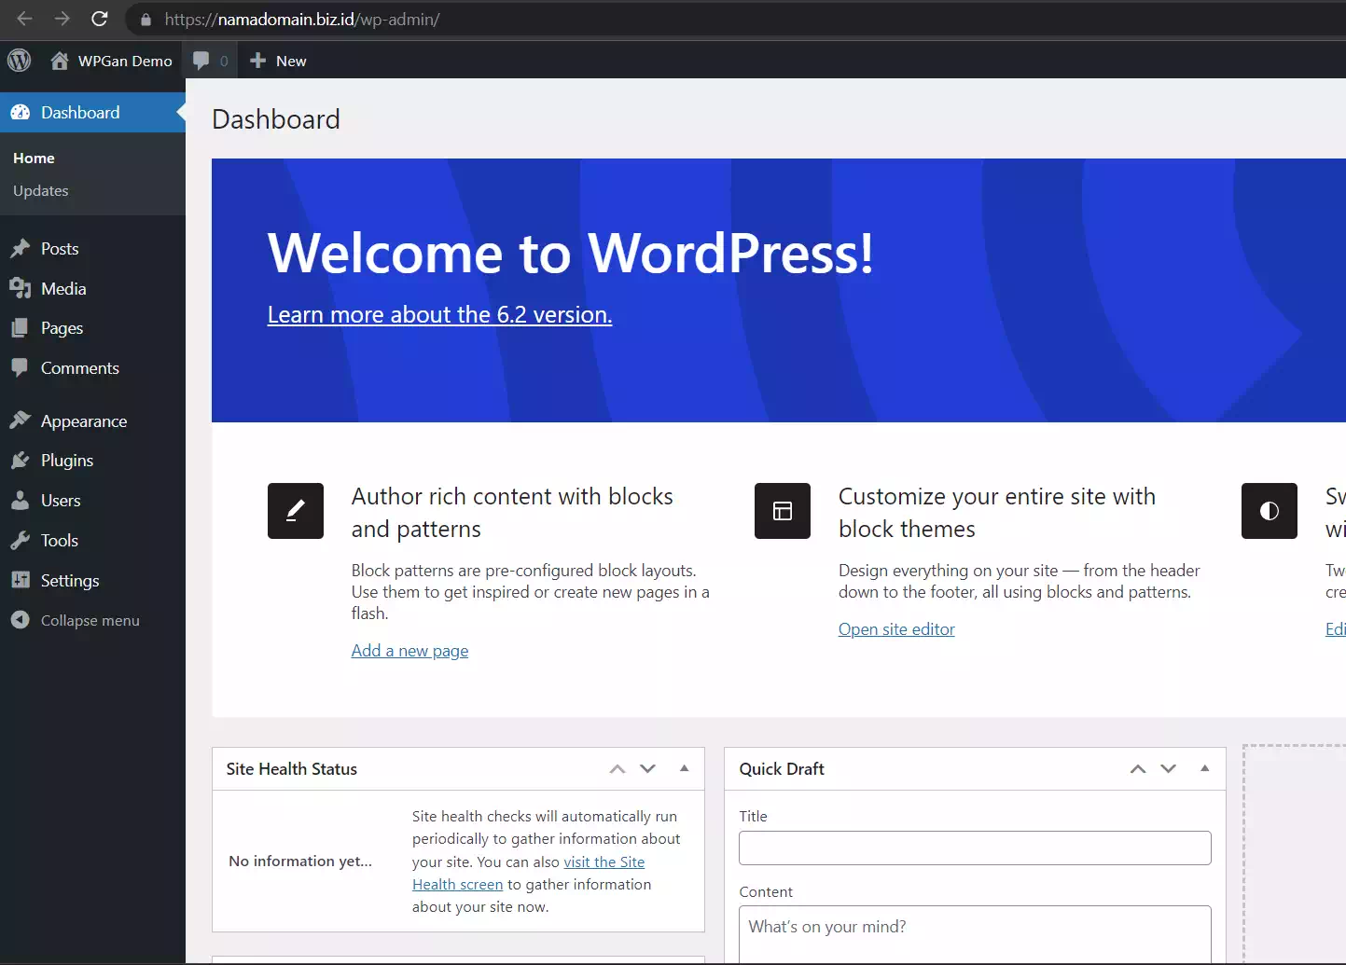1346x965 pixels.
Task: Select Home submenu item
Action: point(35,159)
